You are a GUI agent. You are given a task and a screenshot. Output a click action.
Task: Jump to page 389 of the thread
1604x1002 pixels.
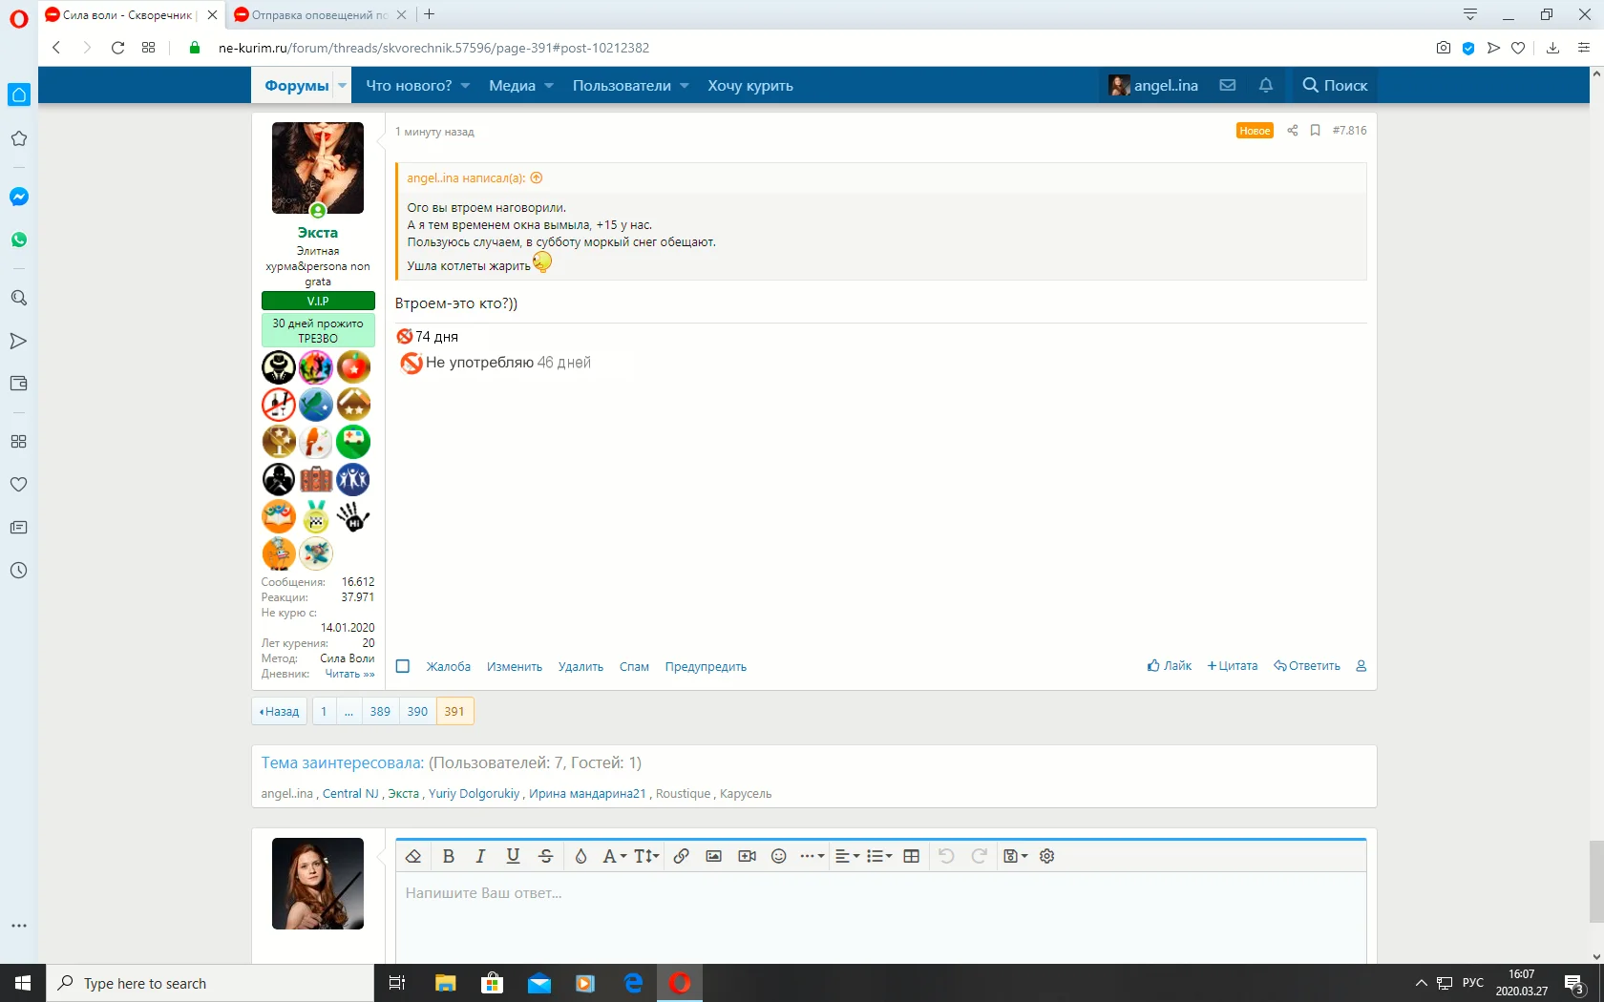[x=380, y=711]
